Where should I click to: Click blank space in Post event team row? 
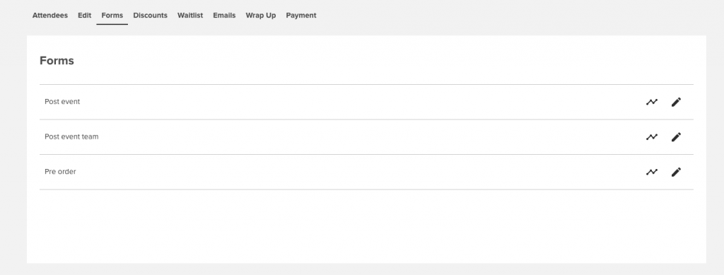coord(369,137)
